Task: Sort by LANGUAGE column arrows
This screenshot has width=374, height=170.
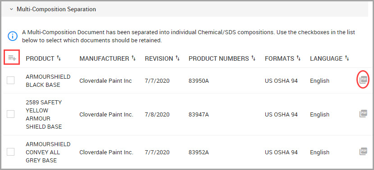Action: click(x=347, y=58)
